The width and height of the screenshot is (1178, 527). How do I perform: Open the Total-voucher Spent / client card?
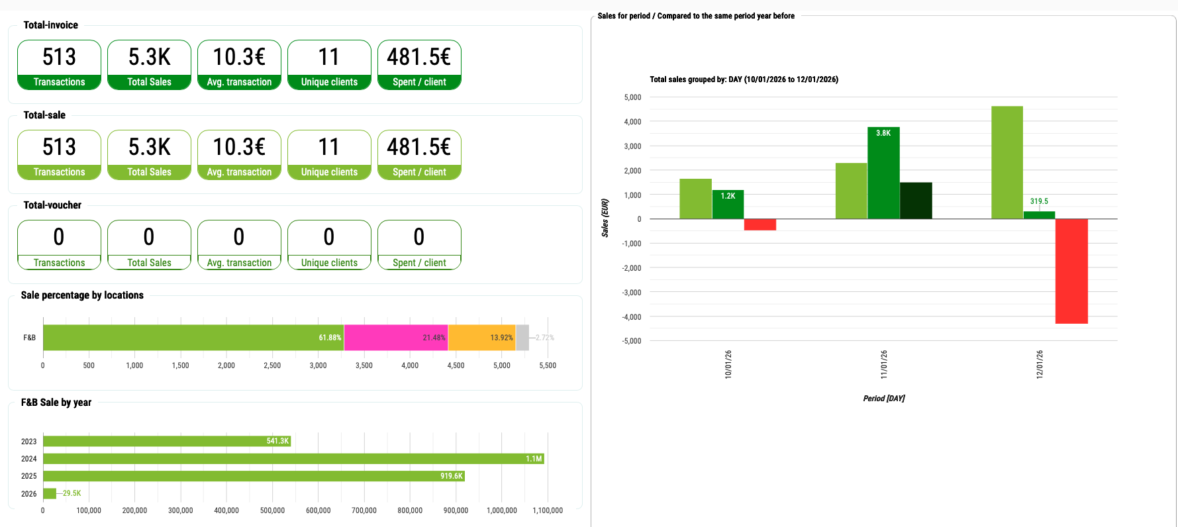pos(419,245)
